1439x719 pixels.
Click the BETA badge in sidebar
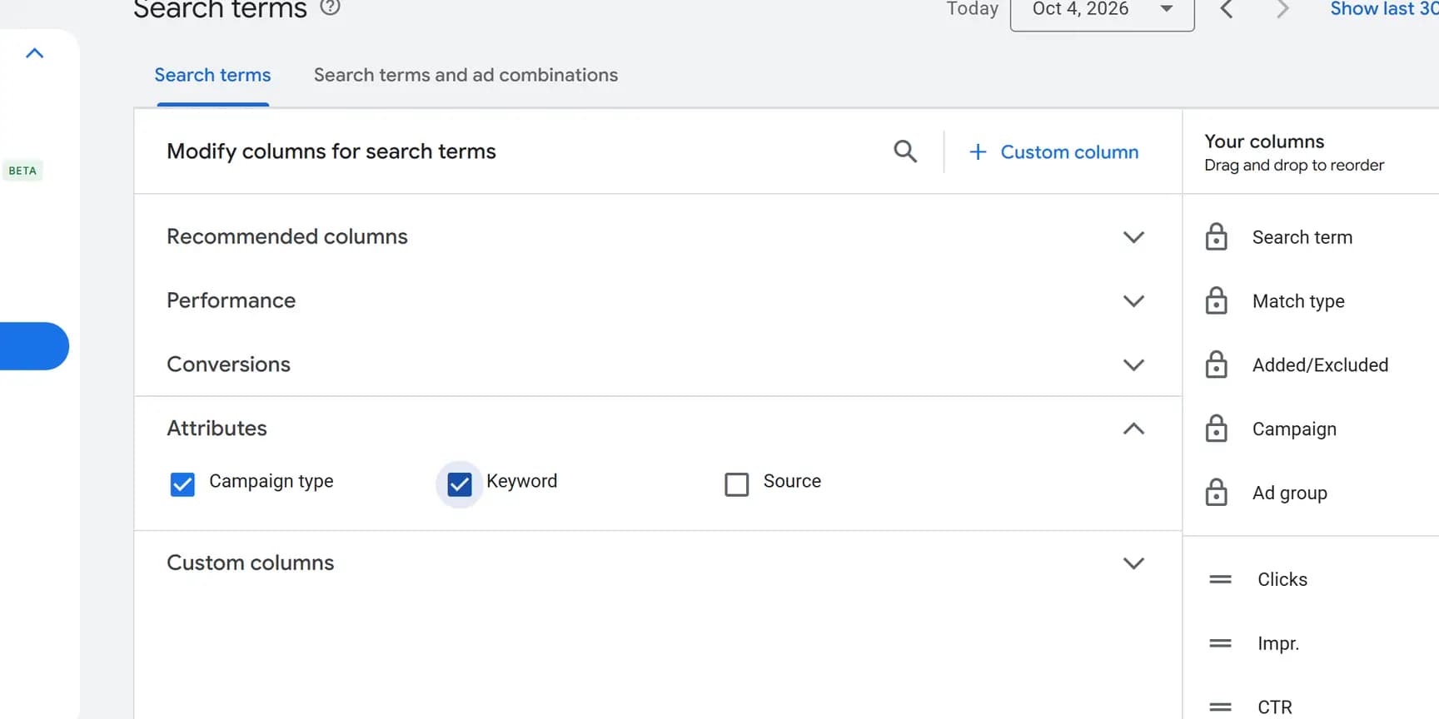(22, 171)
